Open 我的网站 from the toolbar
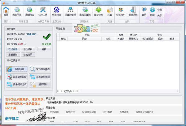Viewport: 186px width, 126px height. coord(17,11)
